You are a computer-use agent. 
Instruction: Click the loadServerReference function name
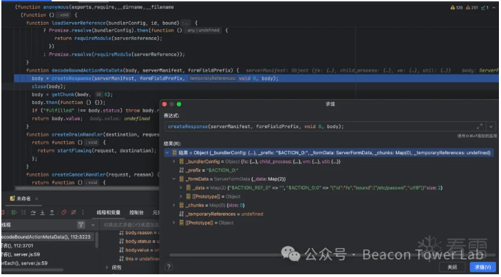click(x=78, y=23)
